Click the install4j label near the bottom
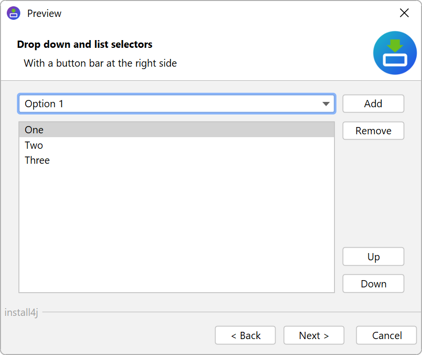 pos(21,312)
